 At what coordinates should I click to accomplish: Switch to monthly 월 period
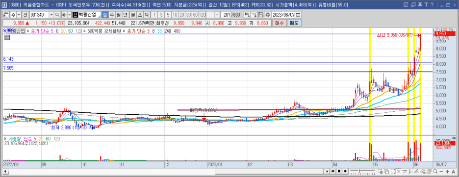(118, 15)
